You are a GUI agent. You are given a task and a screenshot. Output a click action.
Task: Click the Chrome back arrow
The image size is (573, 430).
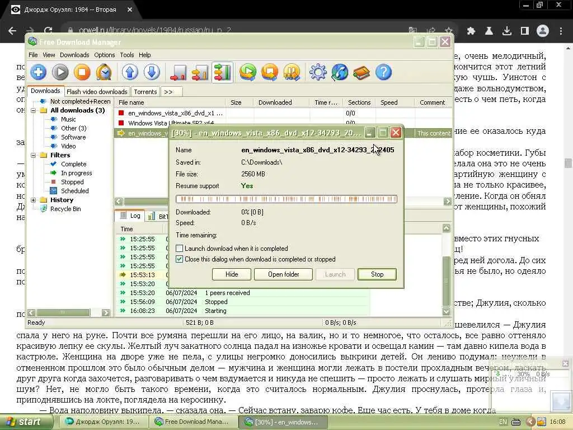coord(12,31)
